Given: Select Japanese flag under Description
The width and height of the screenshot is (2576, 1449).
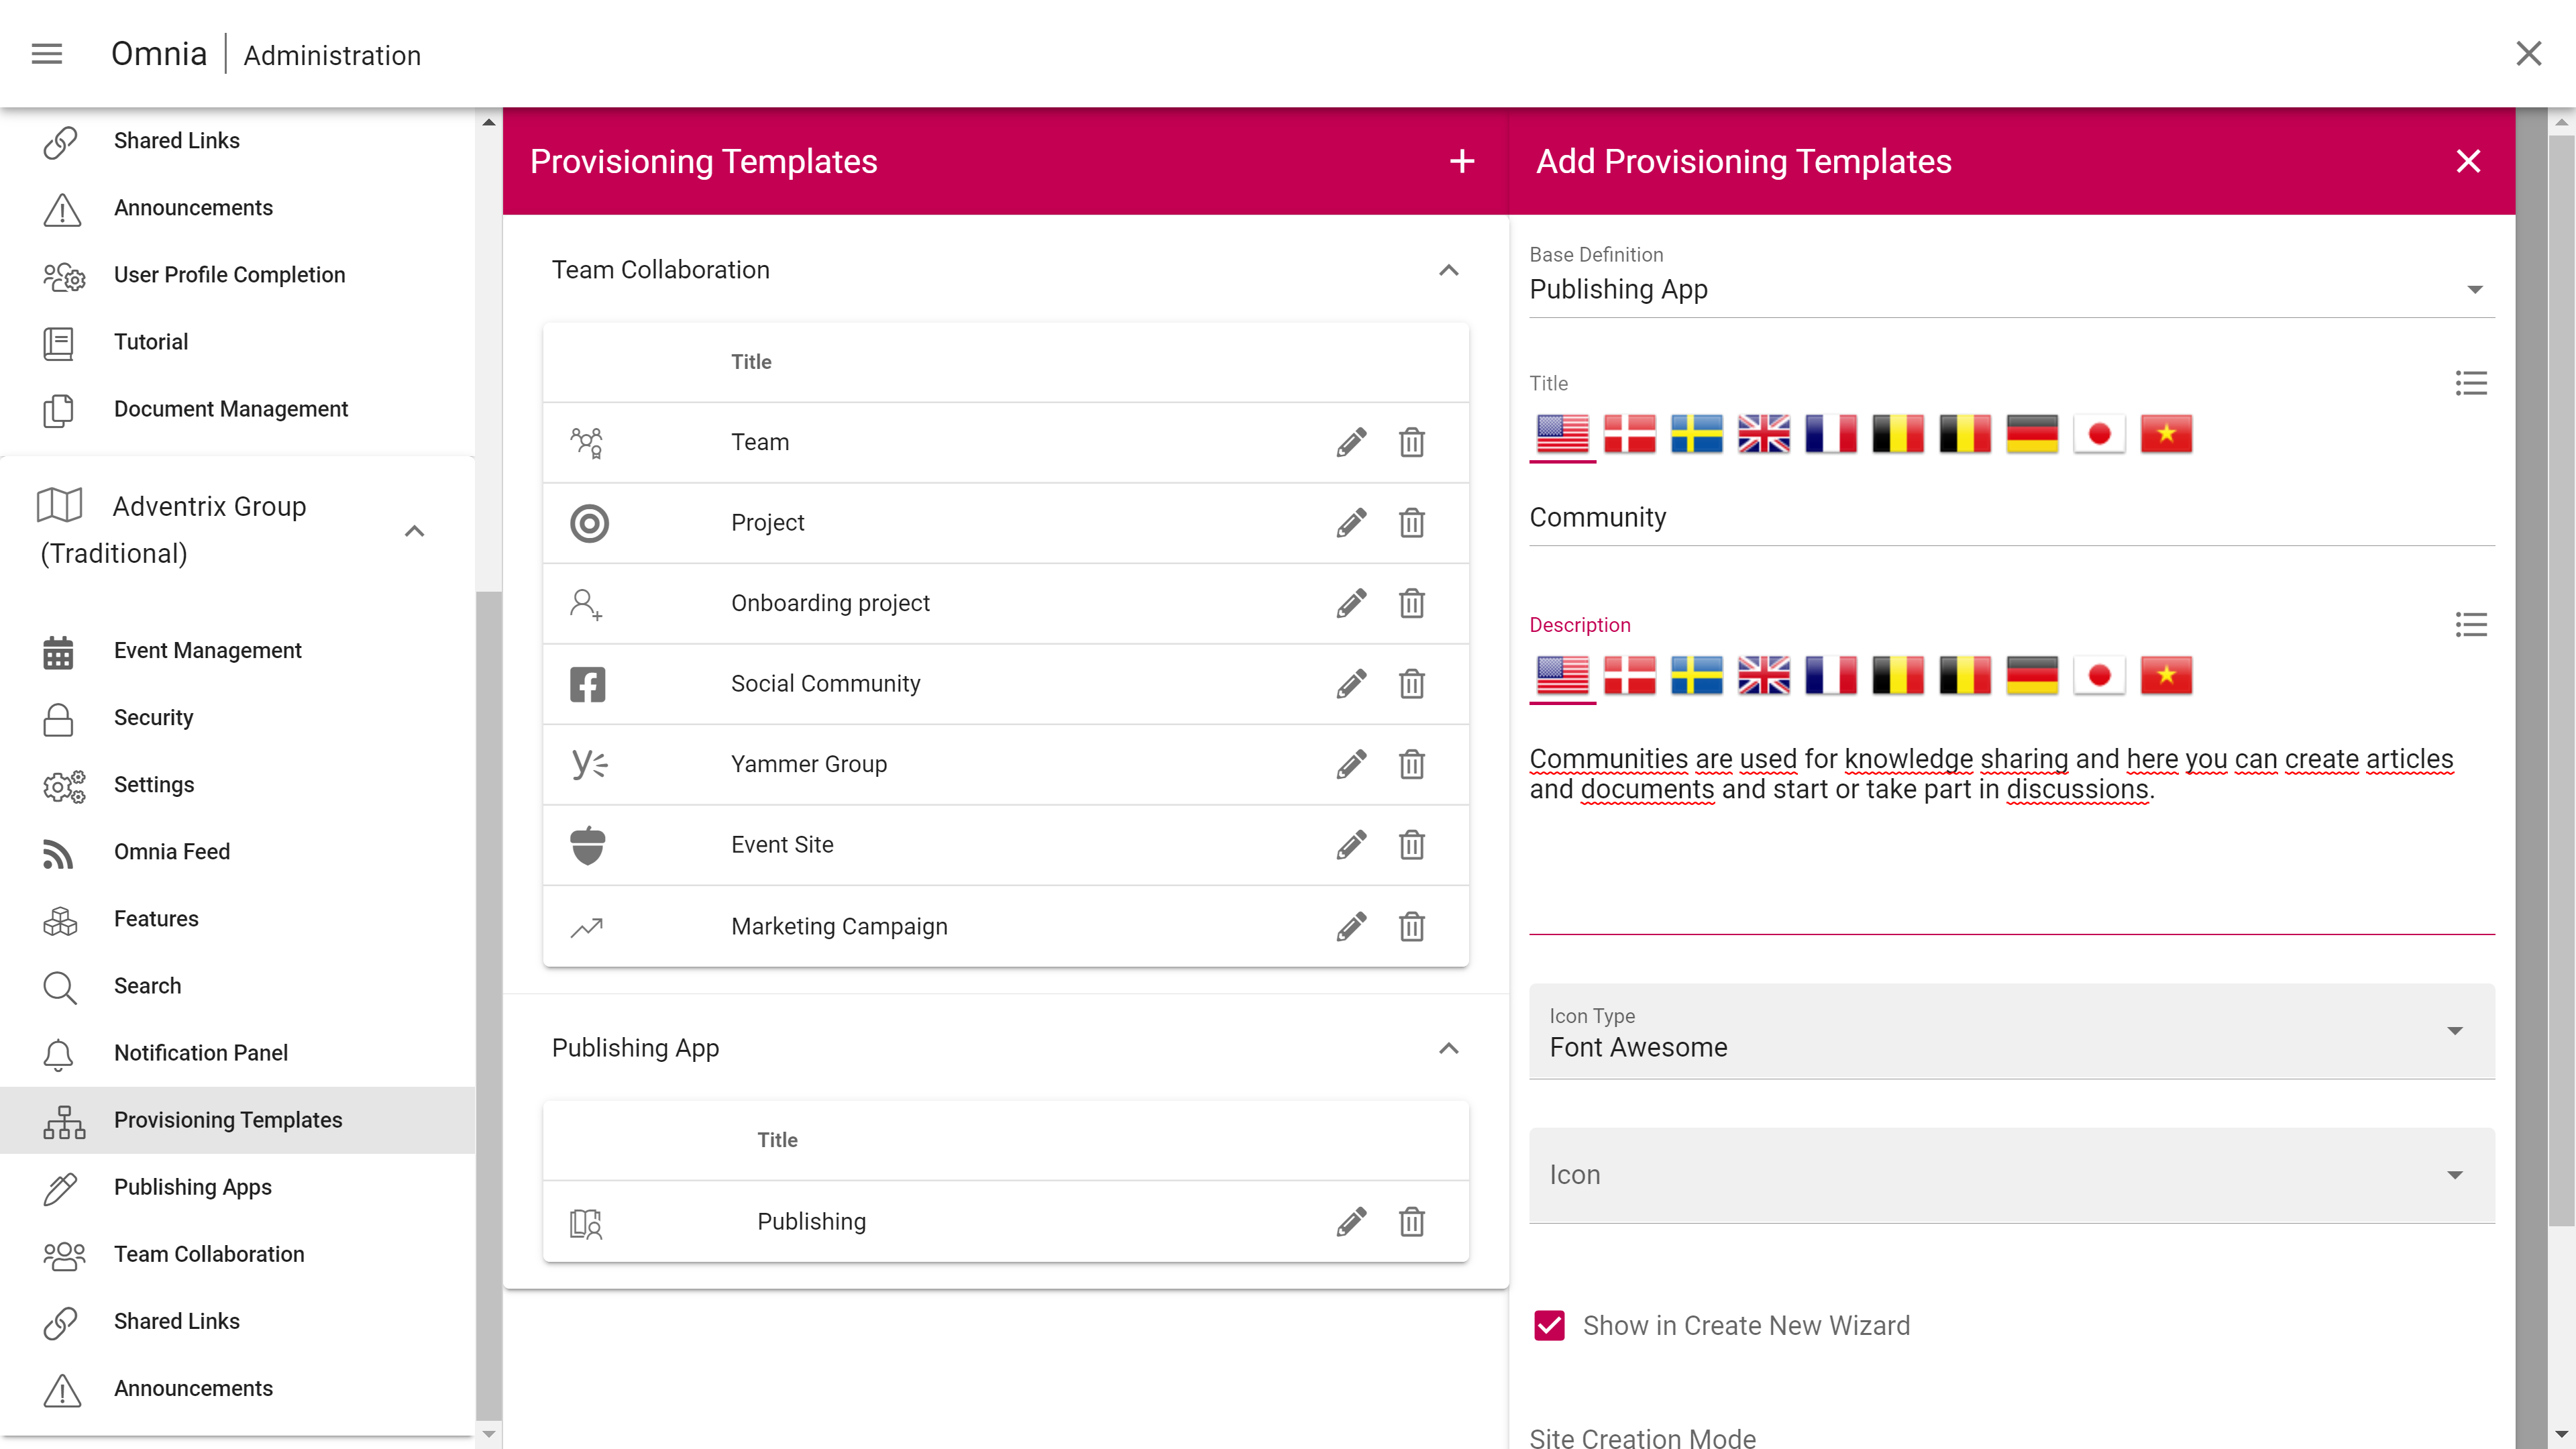Looking at the screenshot, I should coord(2098,676).
